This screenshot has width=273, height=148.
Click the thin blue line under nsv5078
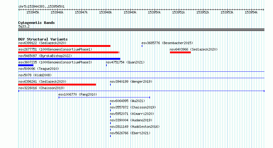(x=141, y=78)
